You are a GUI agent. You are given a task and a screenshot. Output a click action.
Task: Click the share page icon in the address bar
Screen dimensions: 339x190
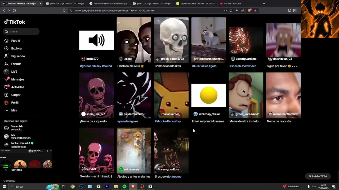[x=243, y=11]
